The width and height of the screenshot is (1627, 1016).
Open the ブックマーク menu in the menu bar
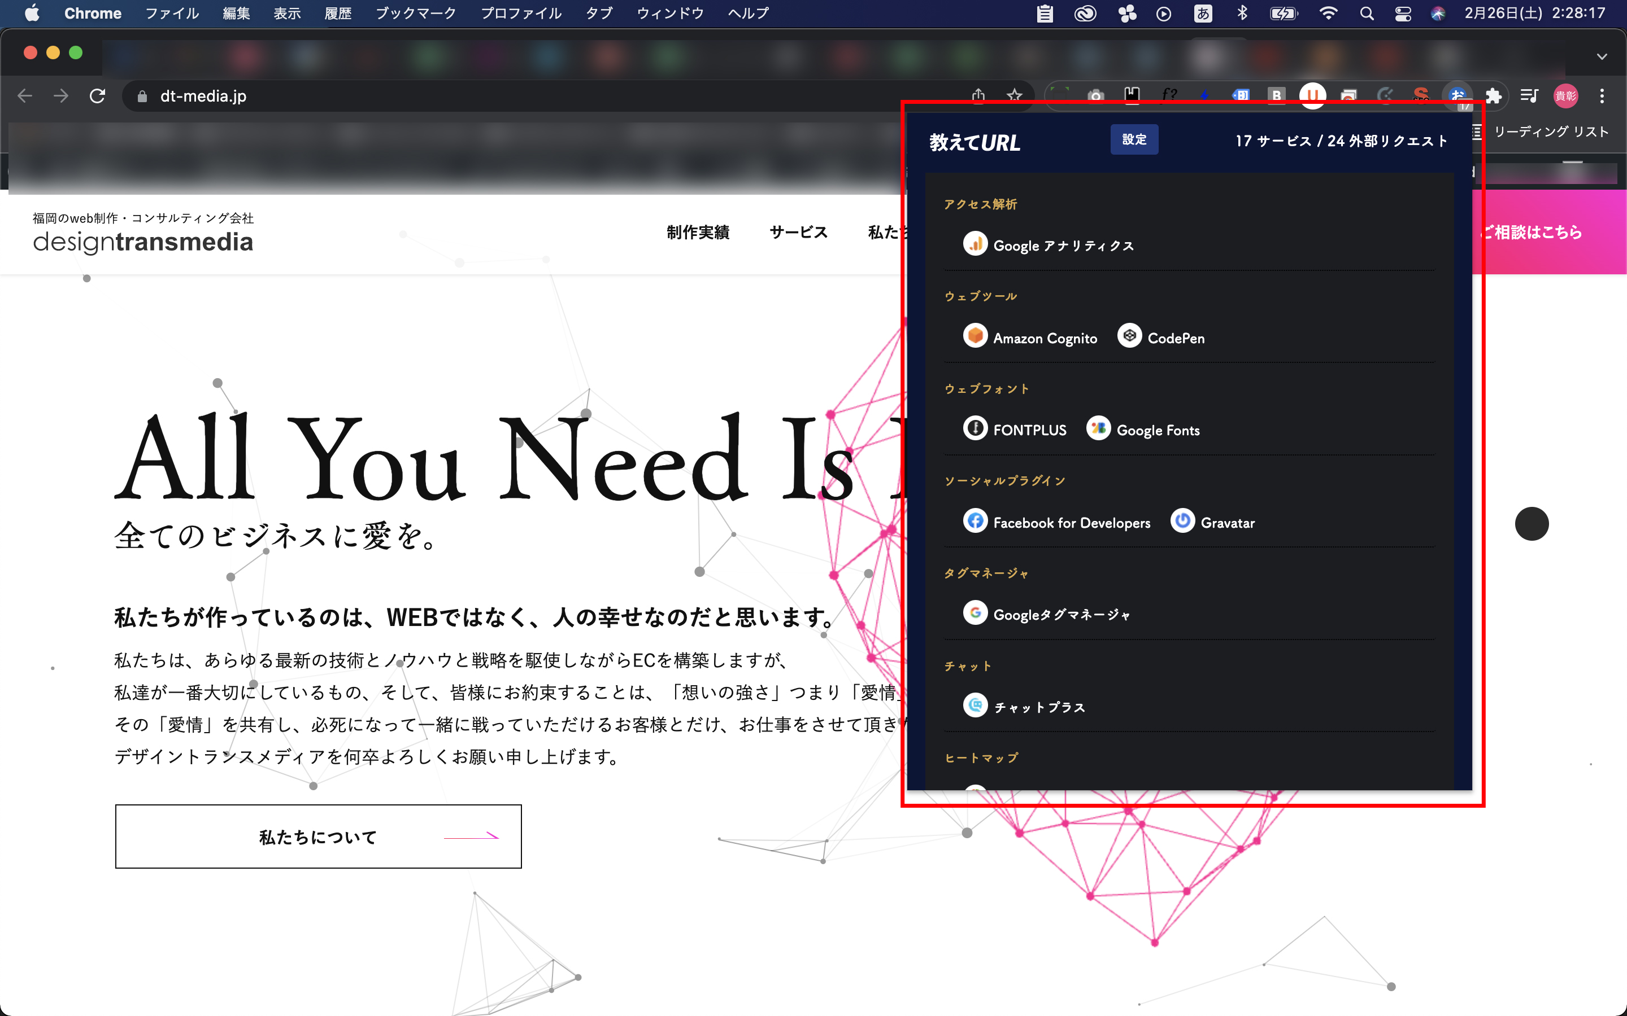(x=415, y=14)
